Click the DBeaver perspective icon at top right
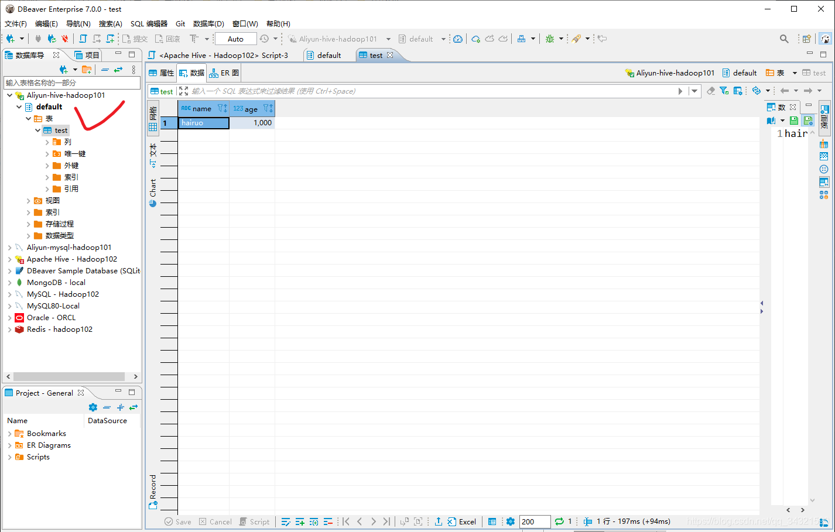 tap(825, 39)
